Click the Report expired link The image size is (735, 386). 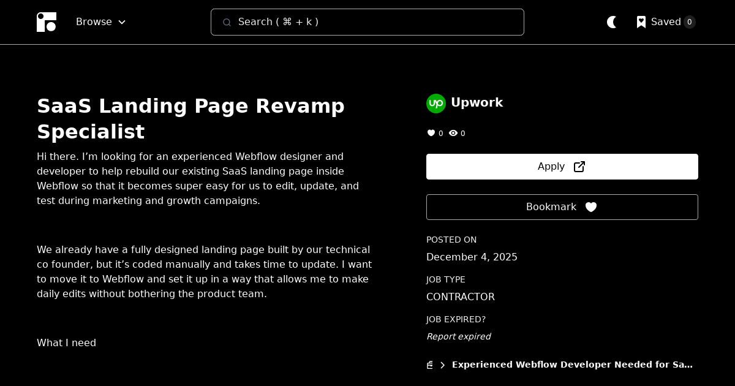point(458,336)
